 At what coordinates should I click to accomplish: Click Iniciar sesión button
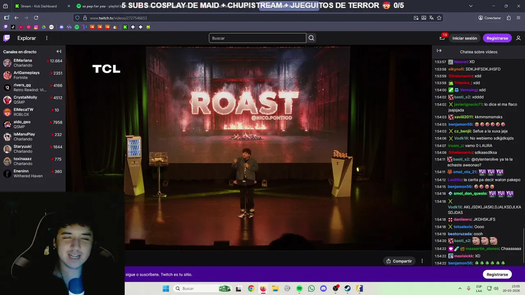point(465,38)
